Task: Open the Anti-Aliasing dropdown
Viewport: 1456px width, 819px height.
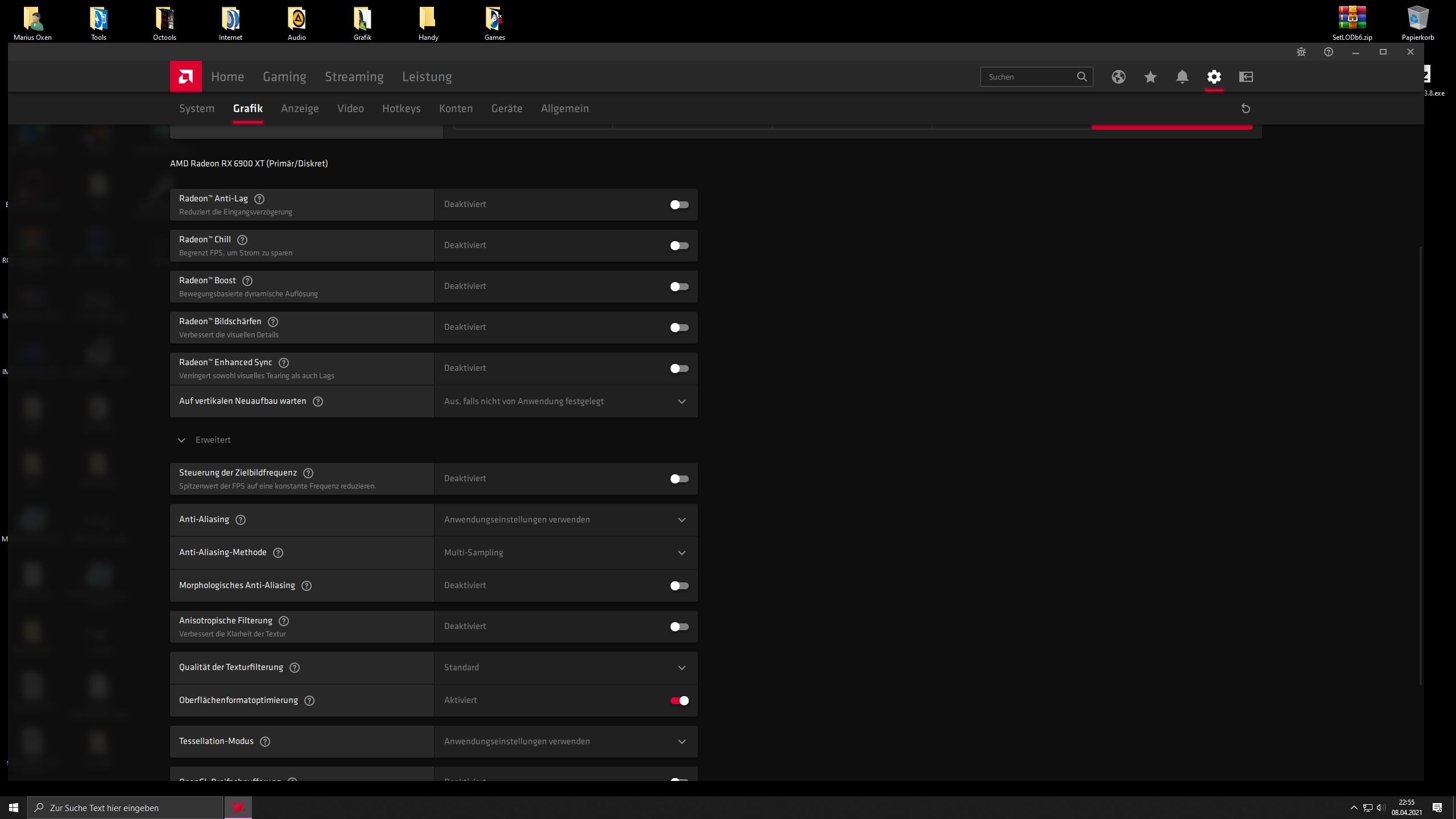Action: [x=566, y=520]
